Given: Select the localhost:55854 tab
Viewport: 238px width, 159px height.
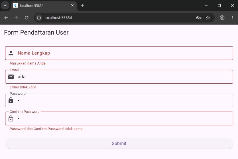Looking at the screenshot, I should click(44, 6).
